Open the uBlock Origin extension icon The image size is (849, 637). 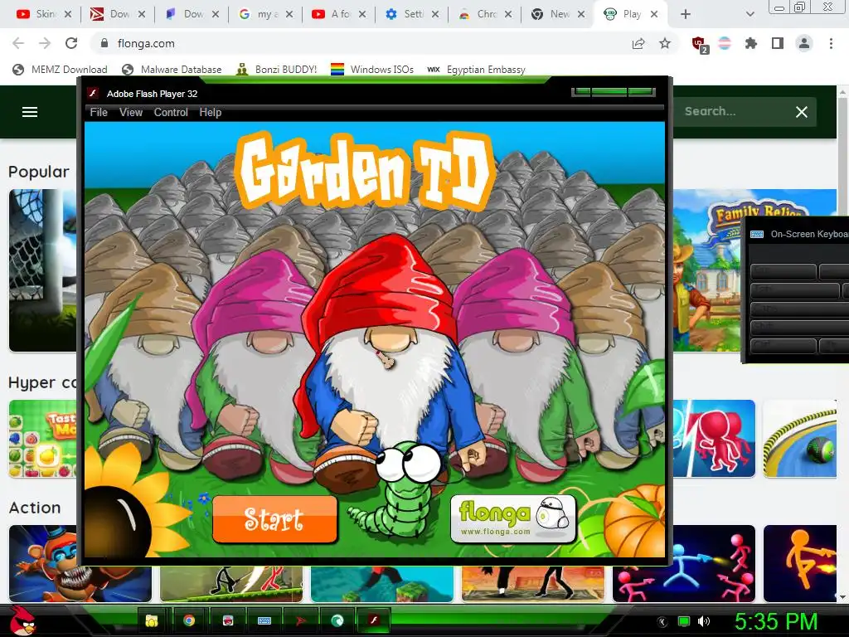click(700, 44)
